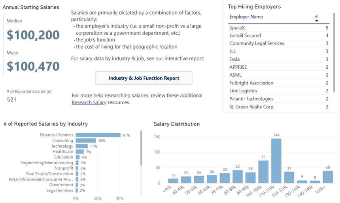This screenshot has height=203, width=340.
Task: Click the Consulting 18% bar
Action: pyautogui.click(x=86, y=141)
